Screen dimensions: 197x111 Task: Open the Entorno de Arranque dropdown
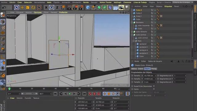coord(183,2)
